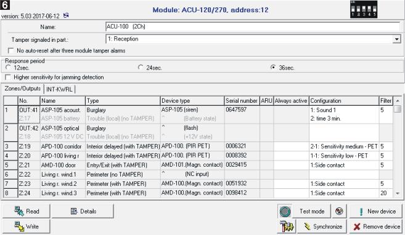Click the hammer tools icon button

(287, 227)
